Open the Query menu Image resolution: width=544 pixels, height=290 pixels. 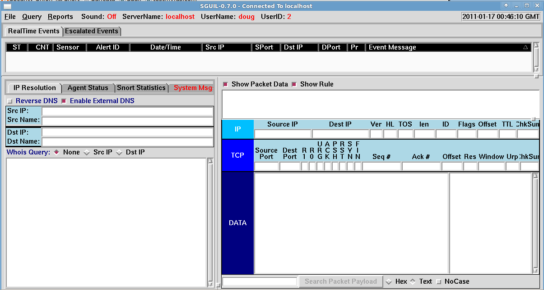coord(32,16)
